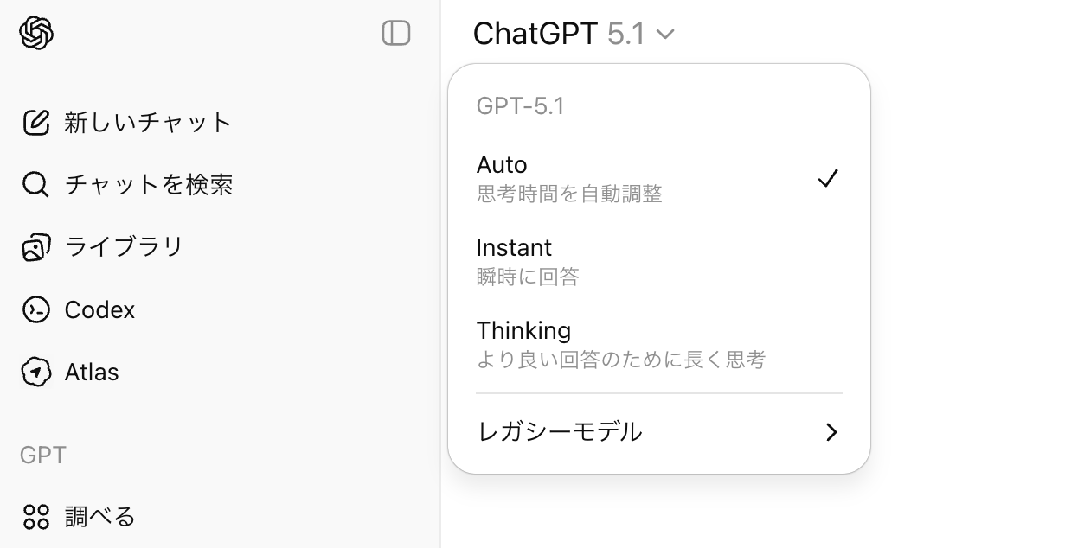Image resolution: width=1071 pixels, height=548 pixels.
Task: Open the ChatGPT 5.1 model dropdown
Action: [574, 35]
